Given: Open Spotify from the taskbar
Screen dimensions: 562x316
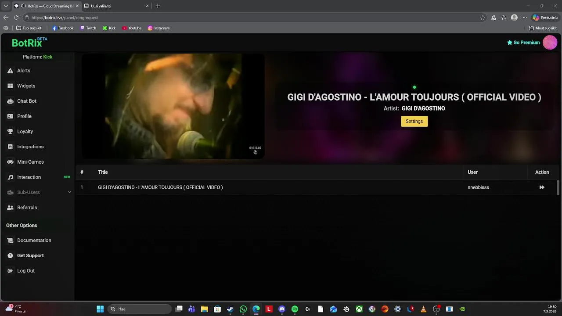Looking at the screenshot, I should (x=295, y=309).
